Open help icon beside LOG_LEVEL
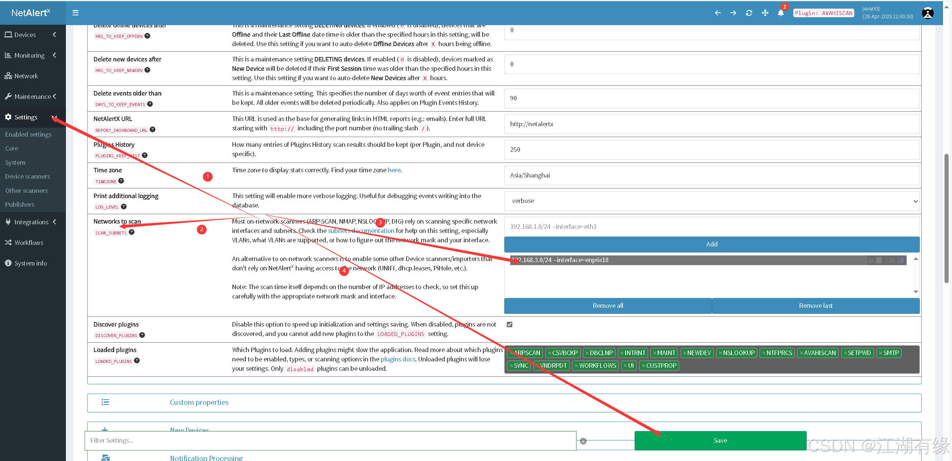The image size is (952, 461). point(124,207)
